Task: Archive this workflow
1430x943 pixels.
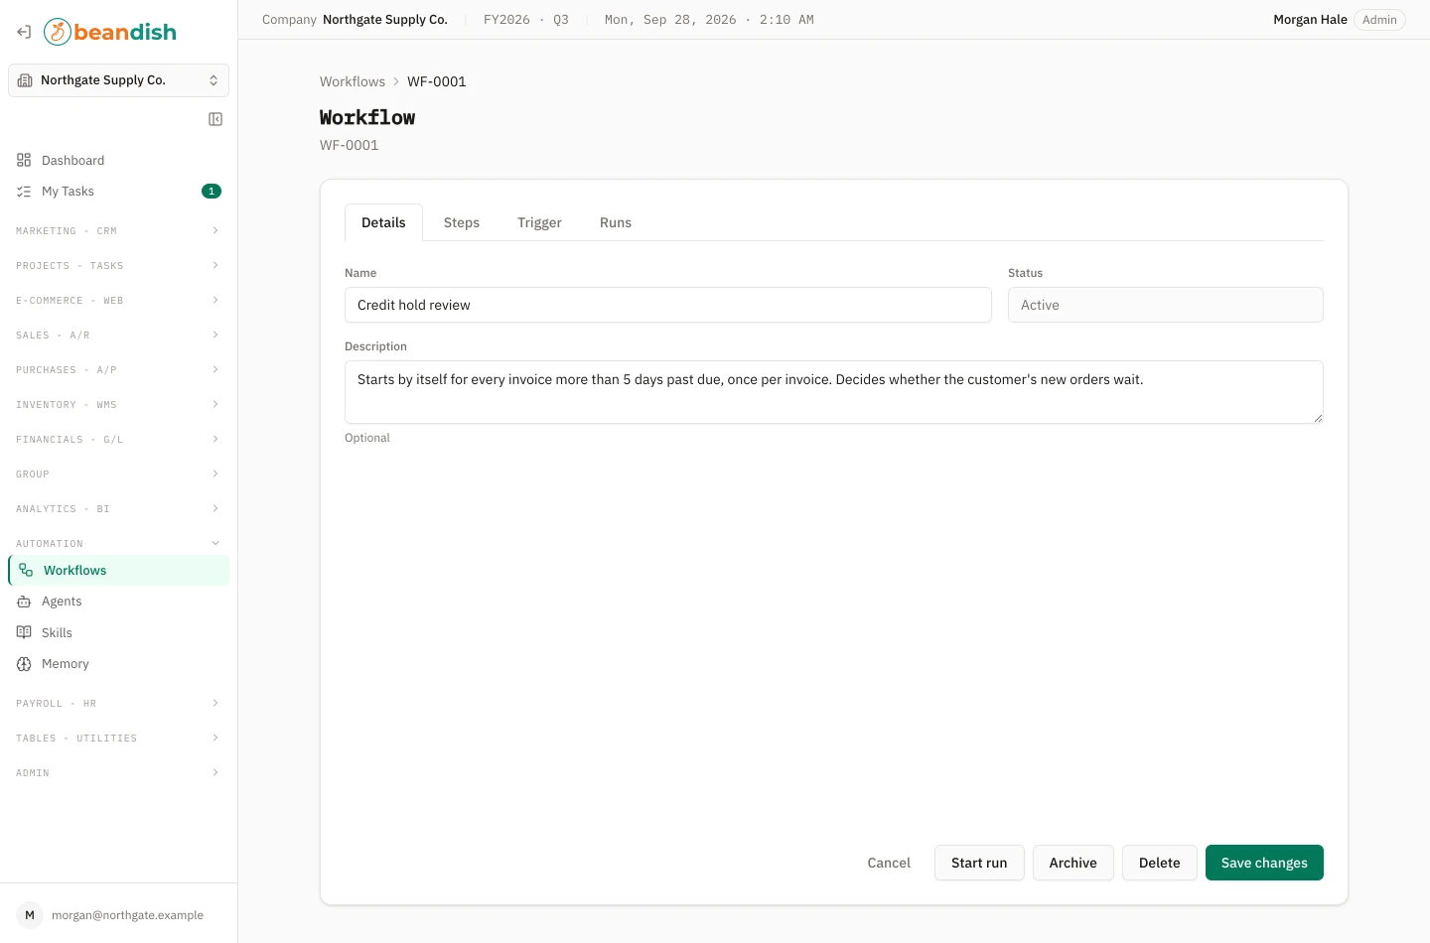Action: 1073,863
